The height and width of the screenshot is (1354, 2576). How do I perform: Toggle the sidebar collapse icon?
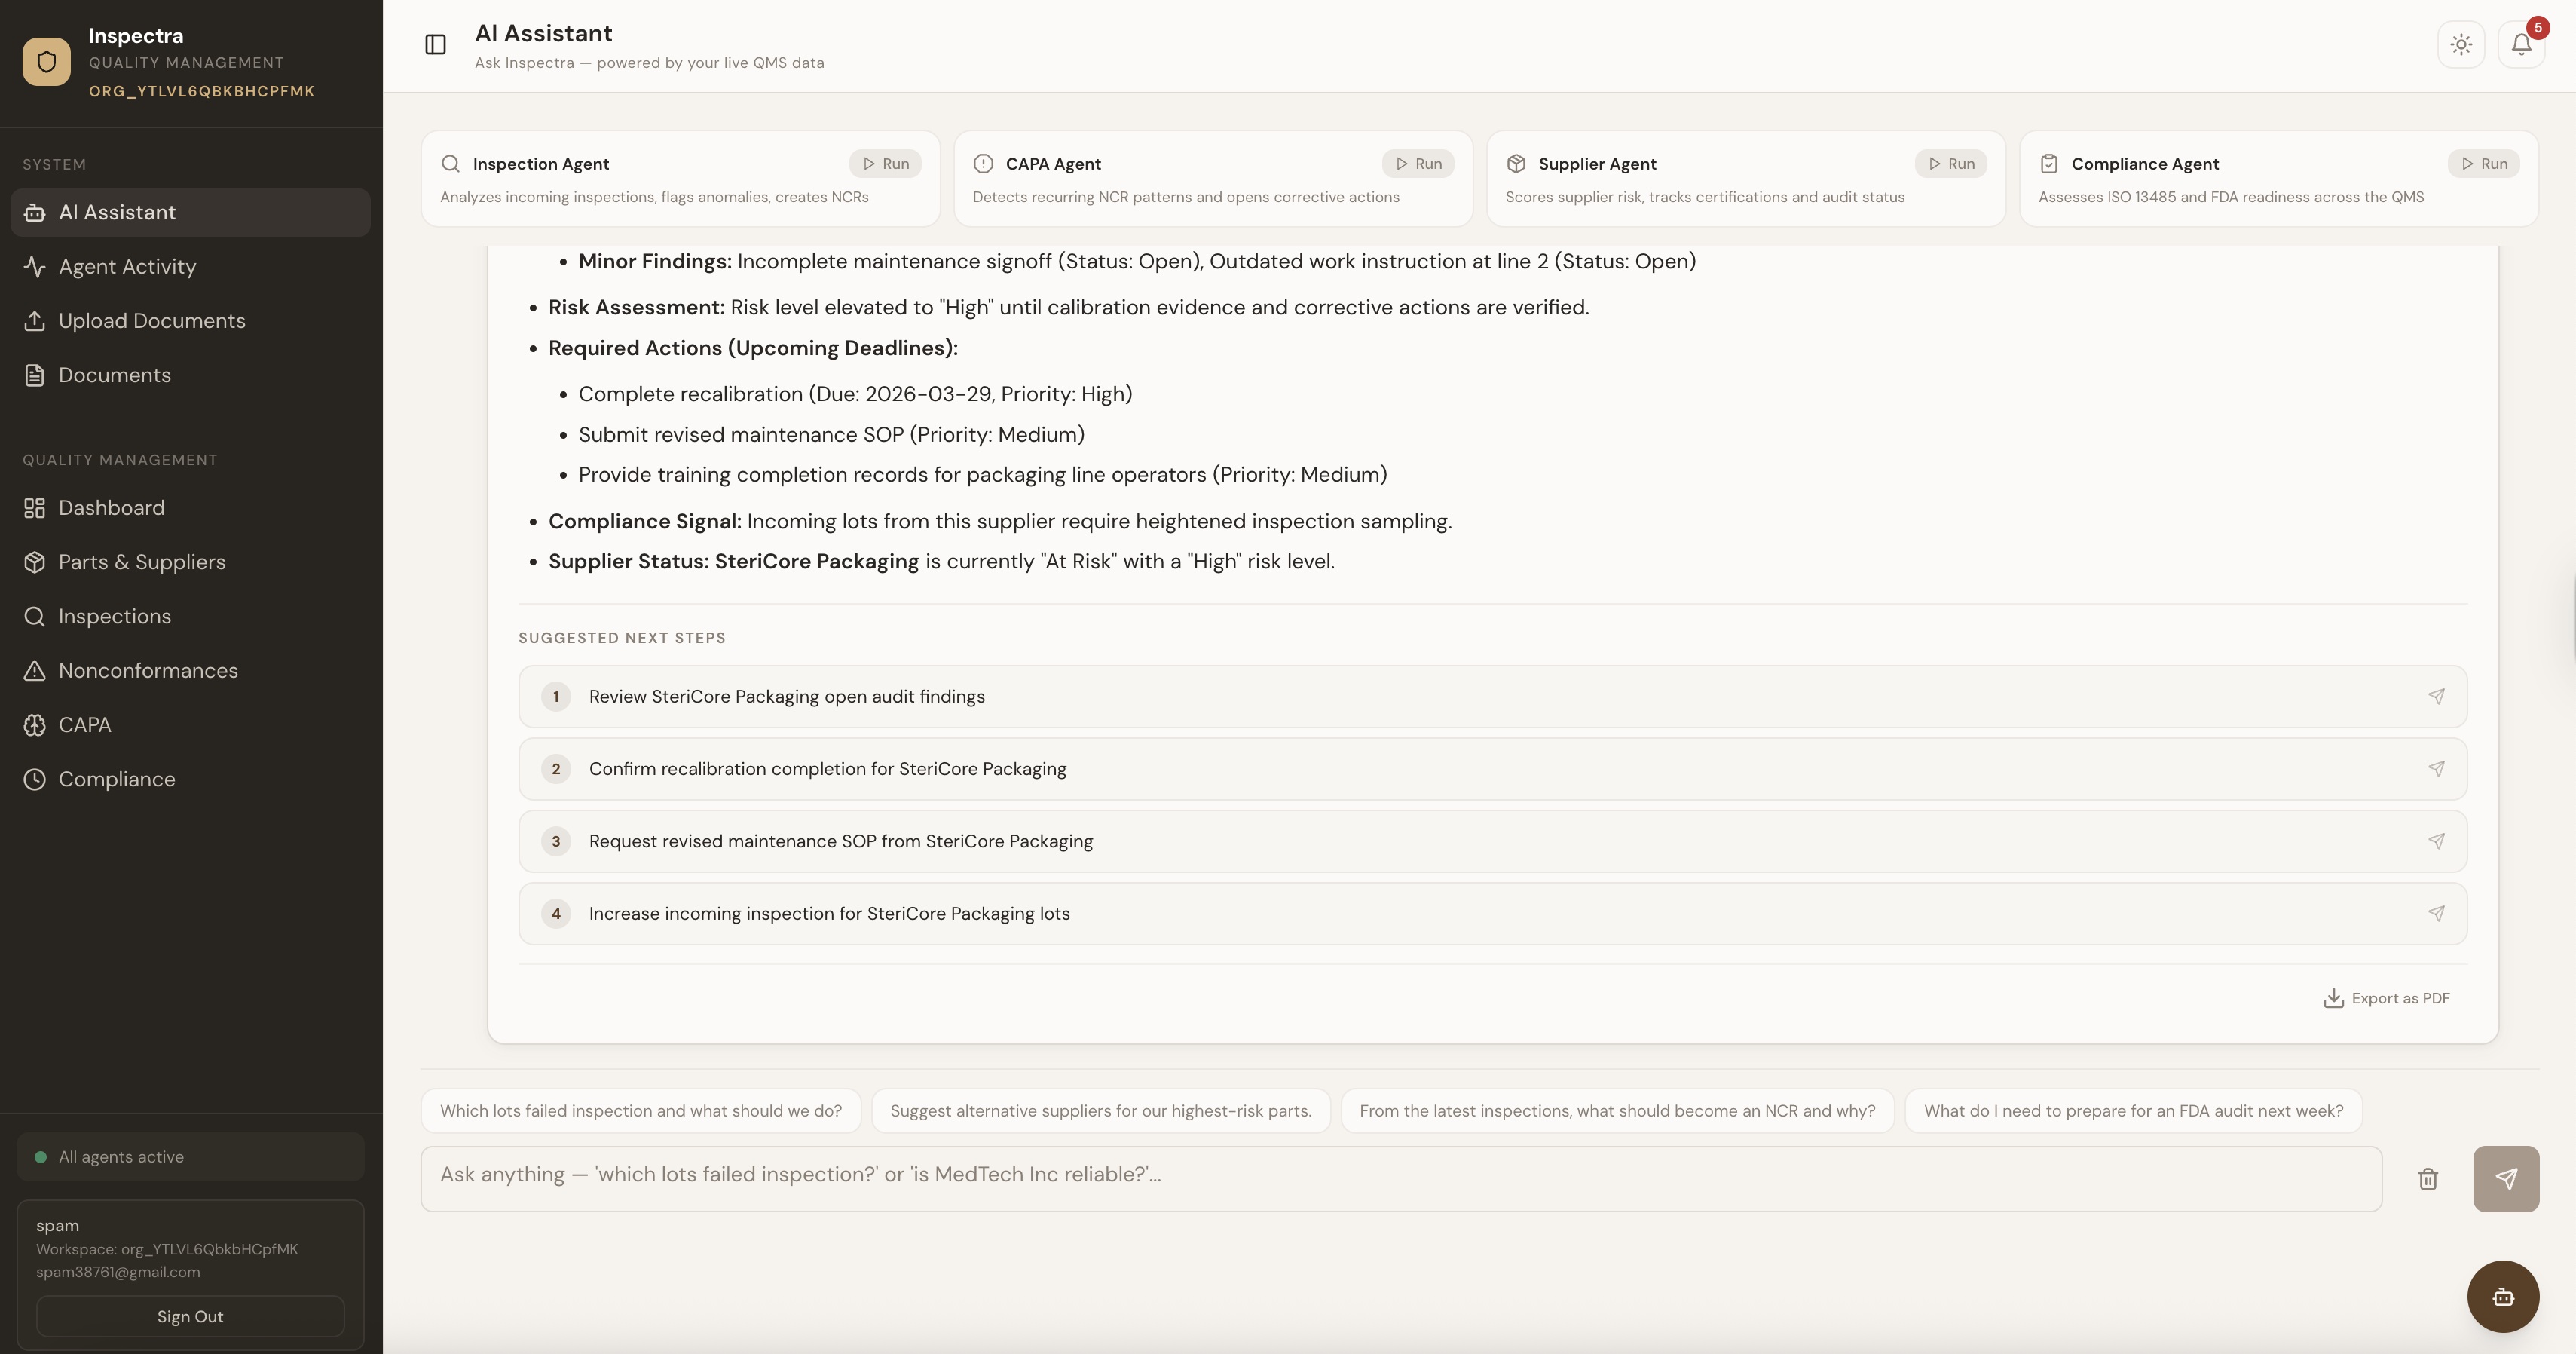point(435,45)
